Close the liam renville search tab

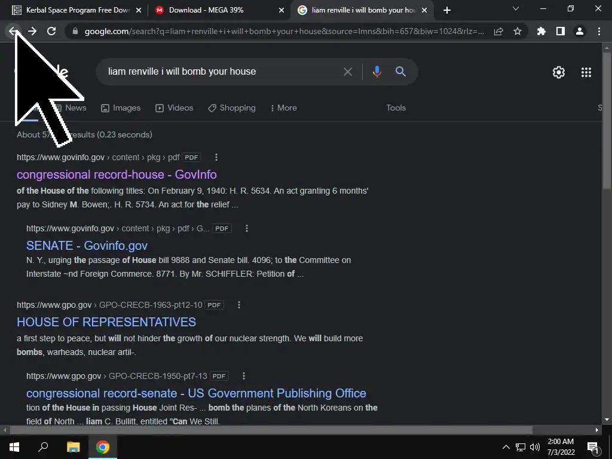pyautogui.click(x=425, y=11)
